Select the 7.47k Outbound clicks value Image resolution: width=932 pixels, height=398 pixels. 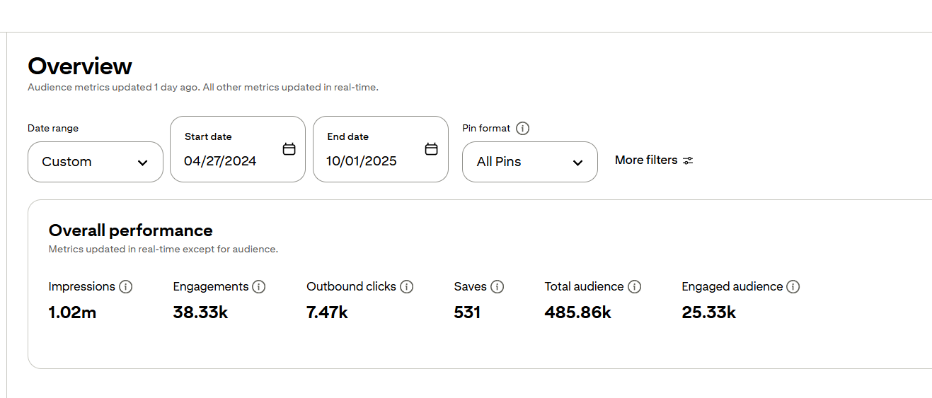pos(327,312)
